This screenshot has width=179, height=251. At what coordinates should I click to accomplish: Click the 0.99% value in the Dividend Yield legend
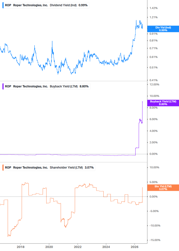(x=83, y=5)
